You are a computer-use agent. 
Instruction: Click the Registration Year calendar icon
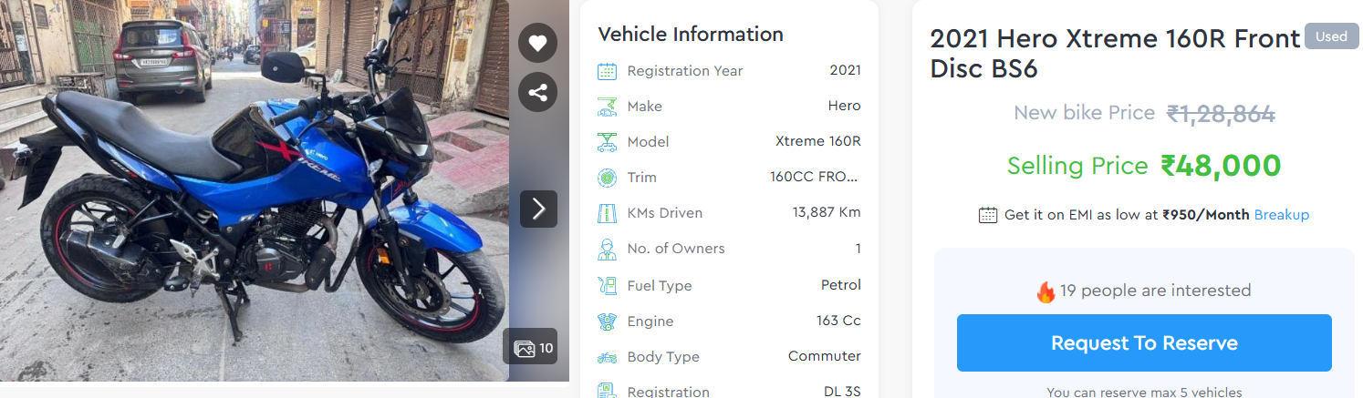click(607, 71)
